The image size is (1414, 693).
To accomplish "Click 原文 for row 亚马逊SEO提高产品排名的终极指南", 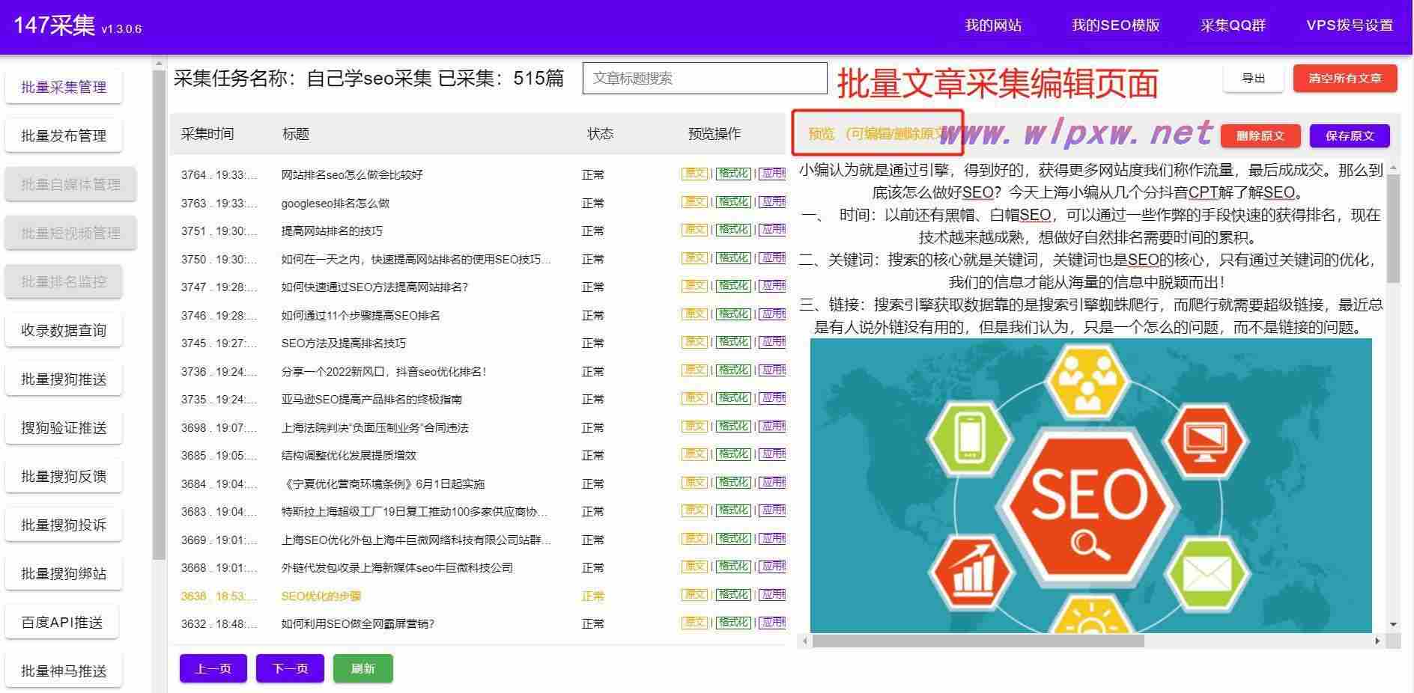I will click(694, 398).
